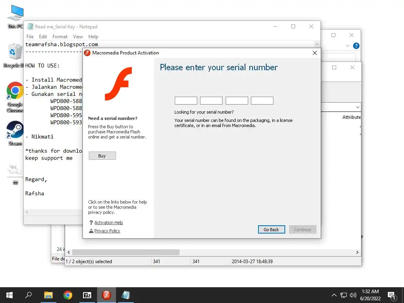Click the left scroll arrow in 7-Zip window
This screenshot has width=404, height=303.
click(69, 252)
